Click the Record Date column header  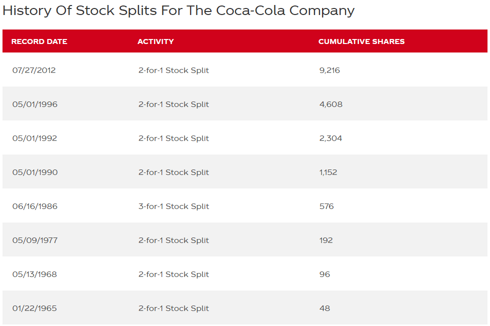(39, 41)
